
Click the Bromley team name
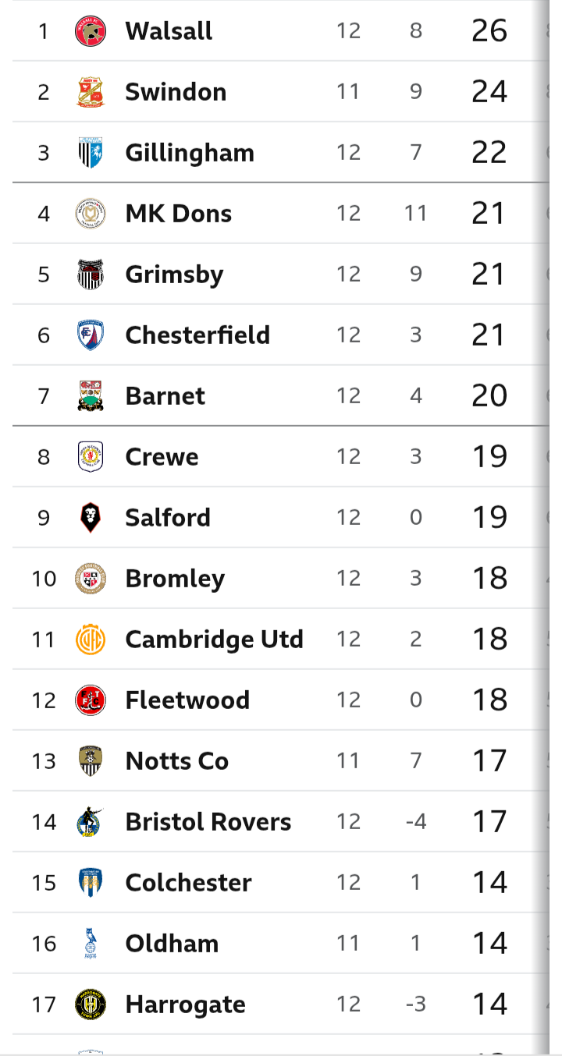point(175,579)
